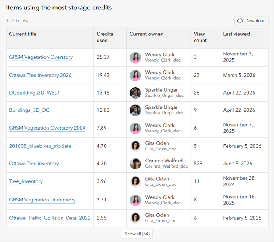274x242 pixels.
Task: Click Sparkle Ungar avatar in DCBuildings3D_WSL1 row
Action: pos(136,93)
